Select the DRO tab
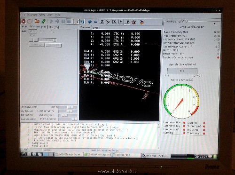Viewport: 235px width, 175px height. (x=95, y=28)
